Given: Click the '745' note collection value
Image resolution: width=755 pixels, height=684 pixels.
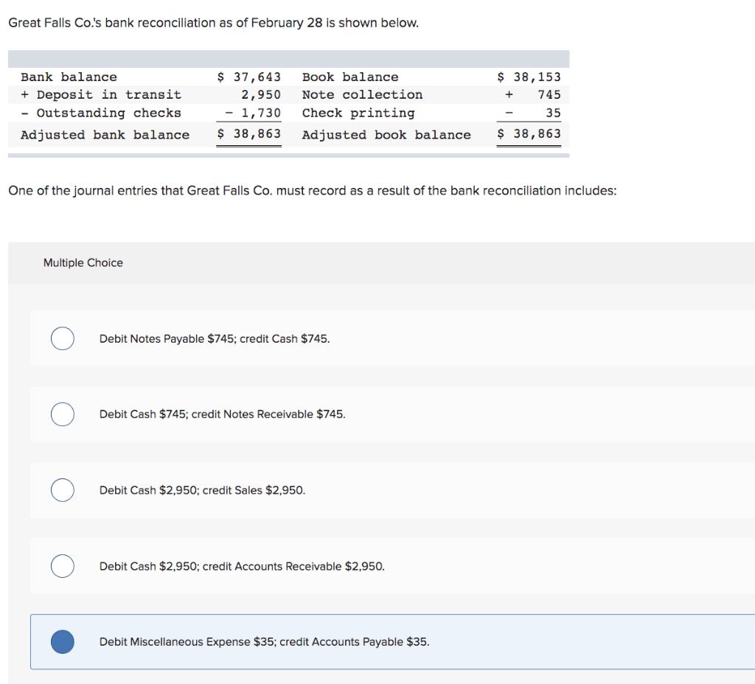Looking at the screenshot, I should click(549, 95).
